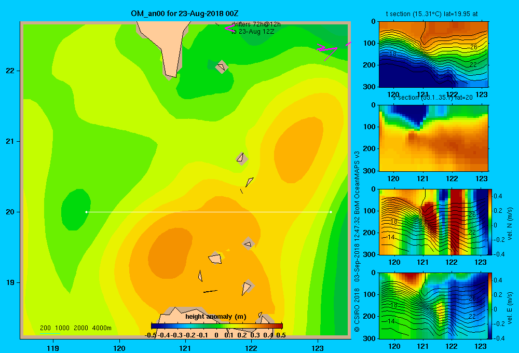
Task: Click the longitude label '121' on the map axis
Action: click(185, 348)
